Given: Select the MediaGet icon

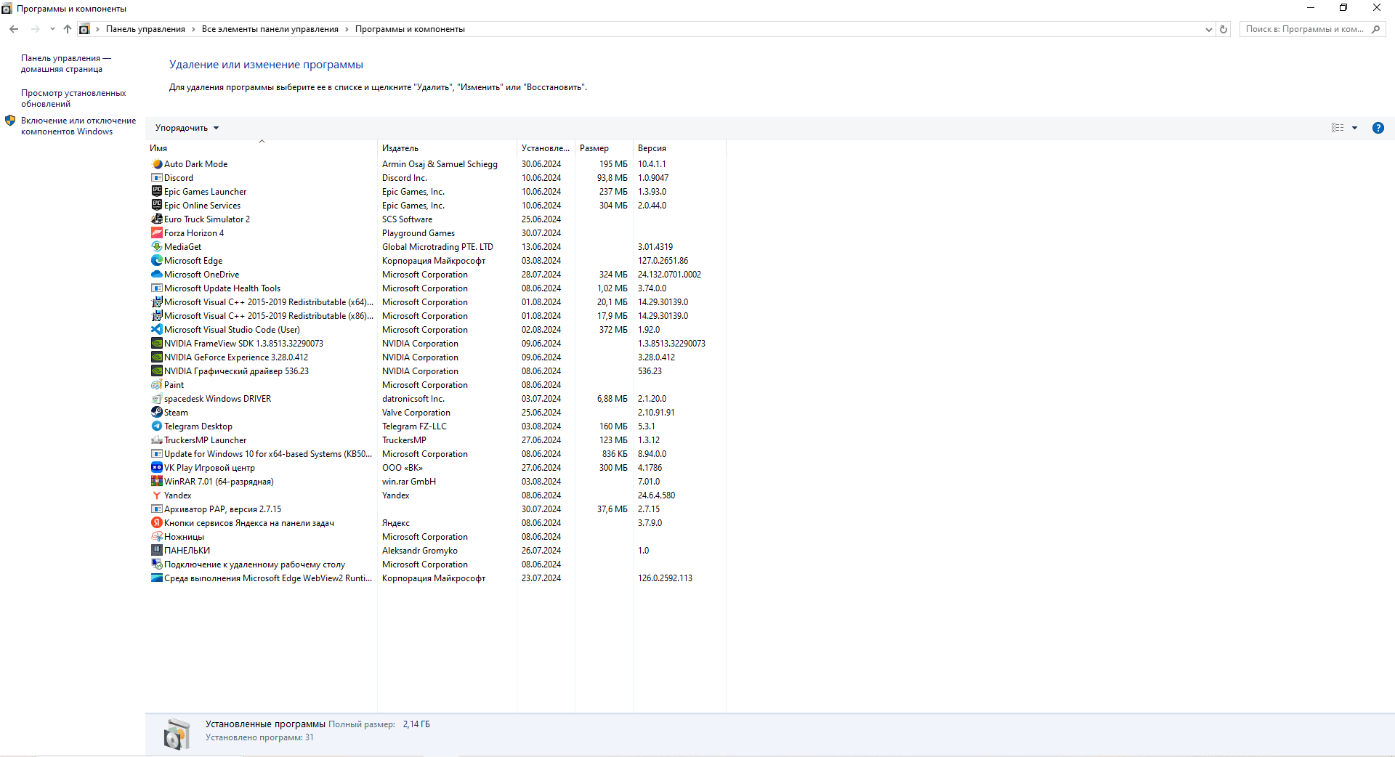Looking at the screenshot, I should [157, 247].
